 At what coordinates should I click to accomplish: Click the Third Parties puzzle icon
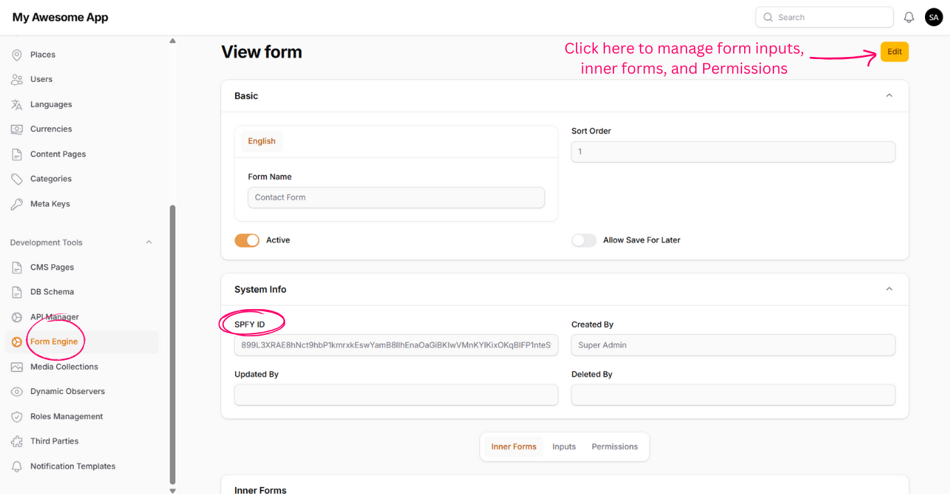pyautogui.click(x=17, y=441)
